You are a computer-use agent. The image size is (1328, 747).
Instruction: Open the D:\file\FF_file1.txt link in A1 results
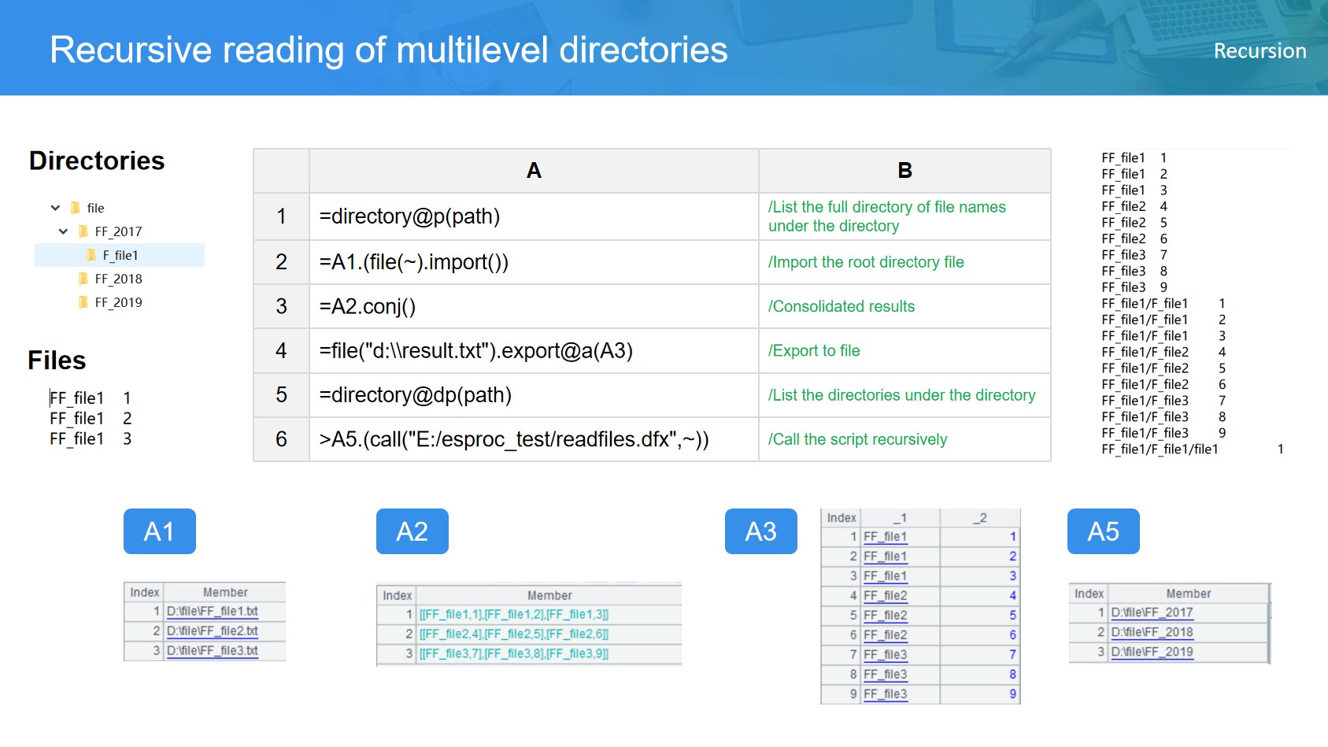pyautogui.click(x=213, y=612)
